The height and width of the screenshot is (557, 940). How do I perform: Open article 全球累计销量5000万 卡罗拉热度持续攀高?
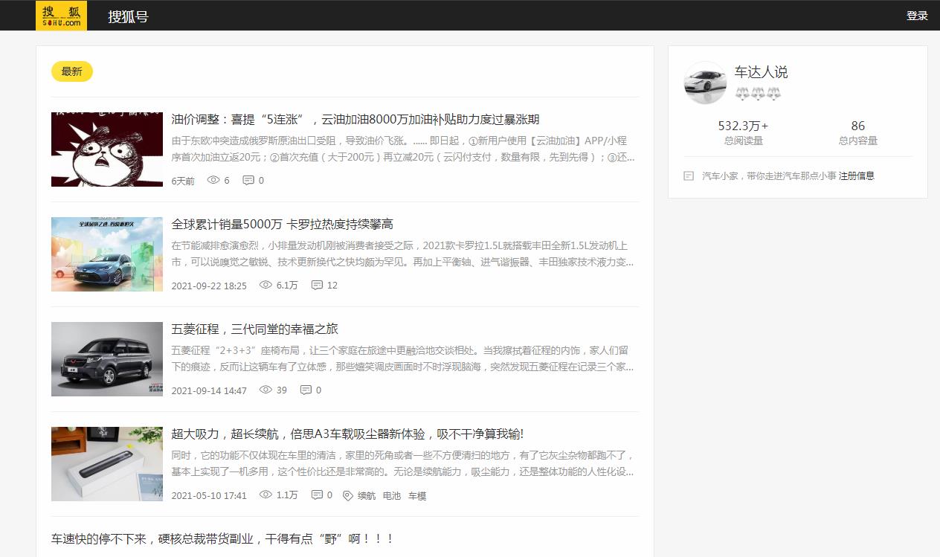[283, 224]
